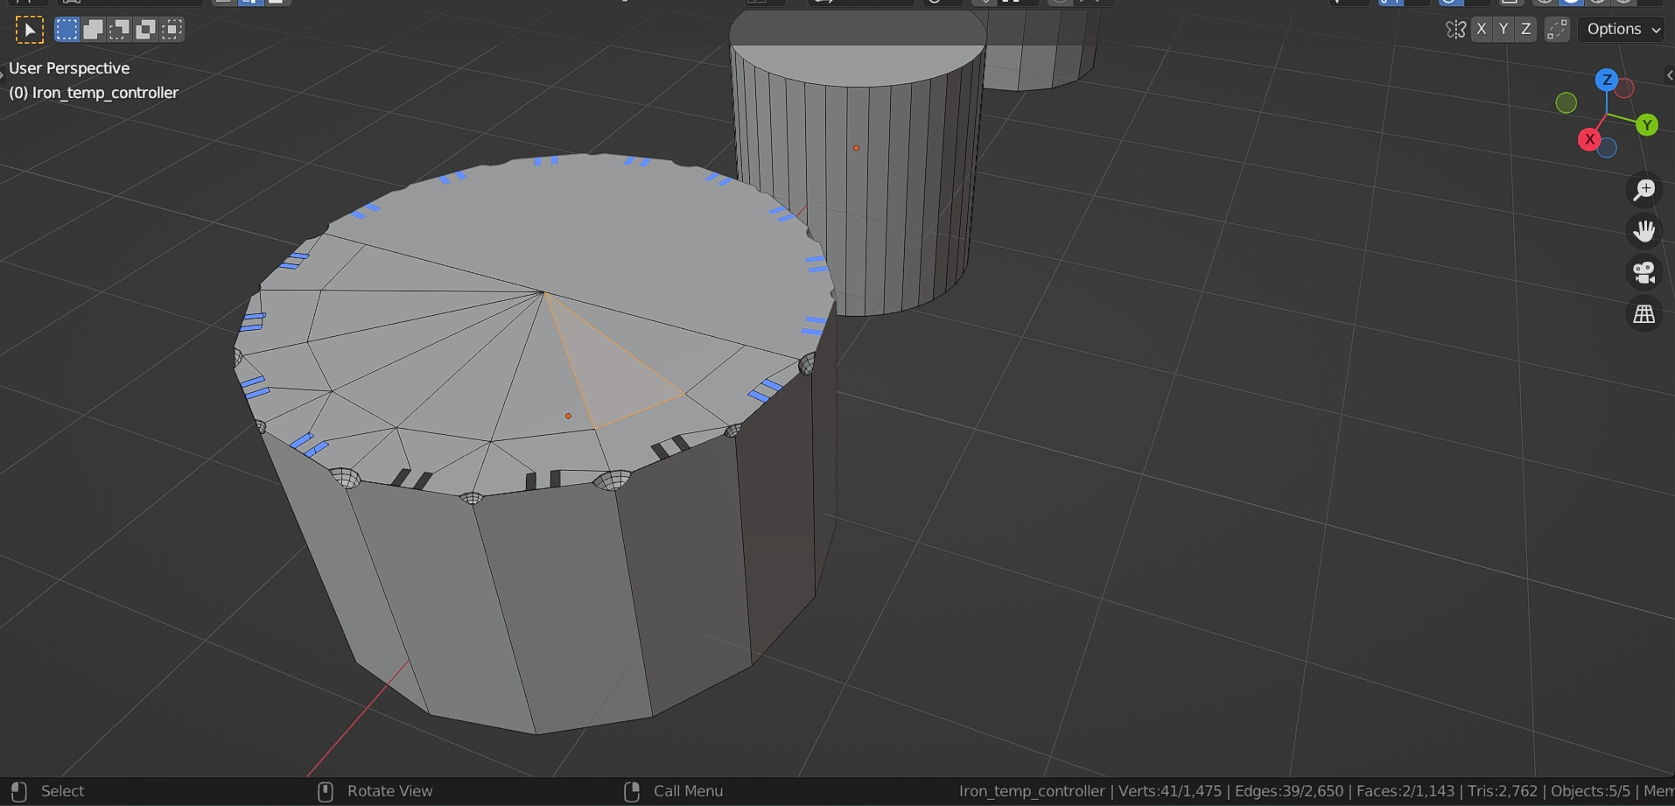This screenshot has width=1675, height=806.
Task: Toggle the camera view button
Action: coord(1644,273)
